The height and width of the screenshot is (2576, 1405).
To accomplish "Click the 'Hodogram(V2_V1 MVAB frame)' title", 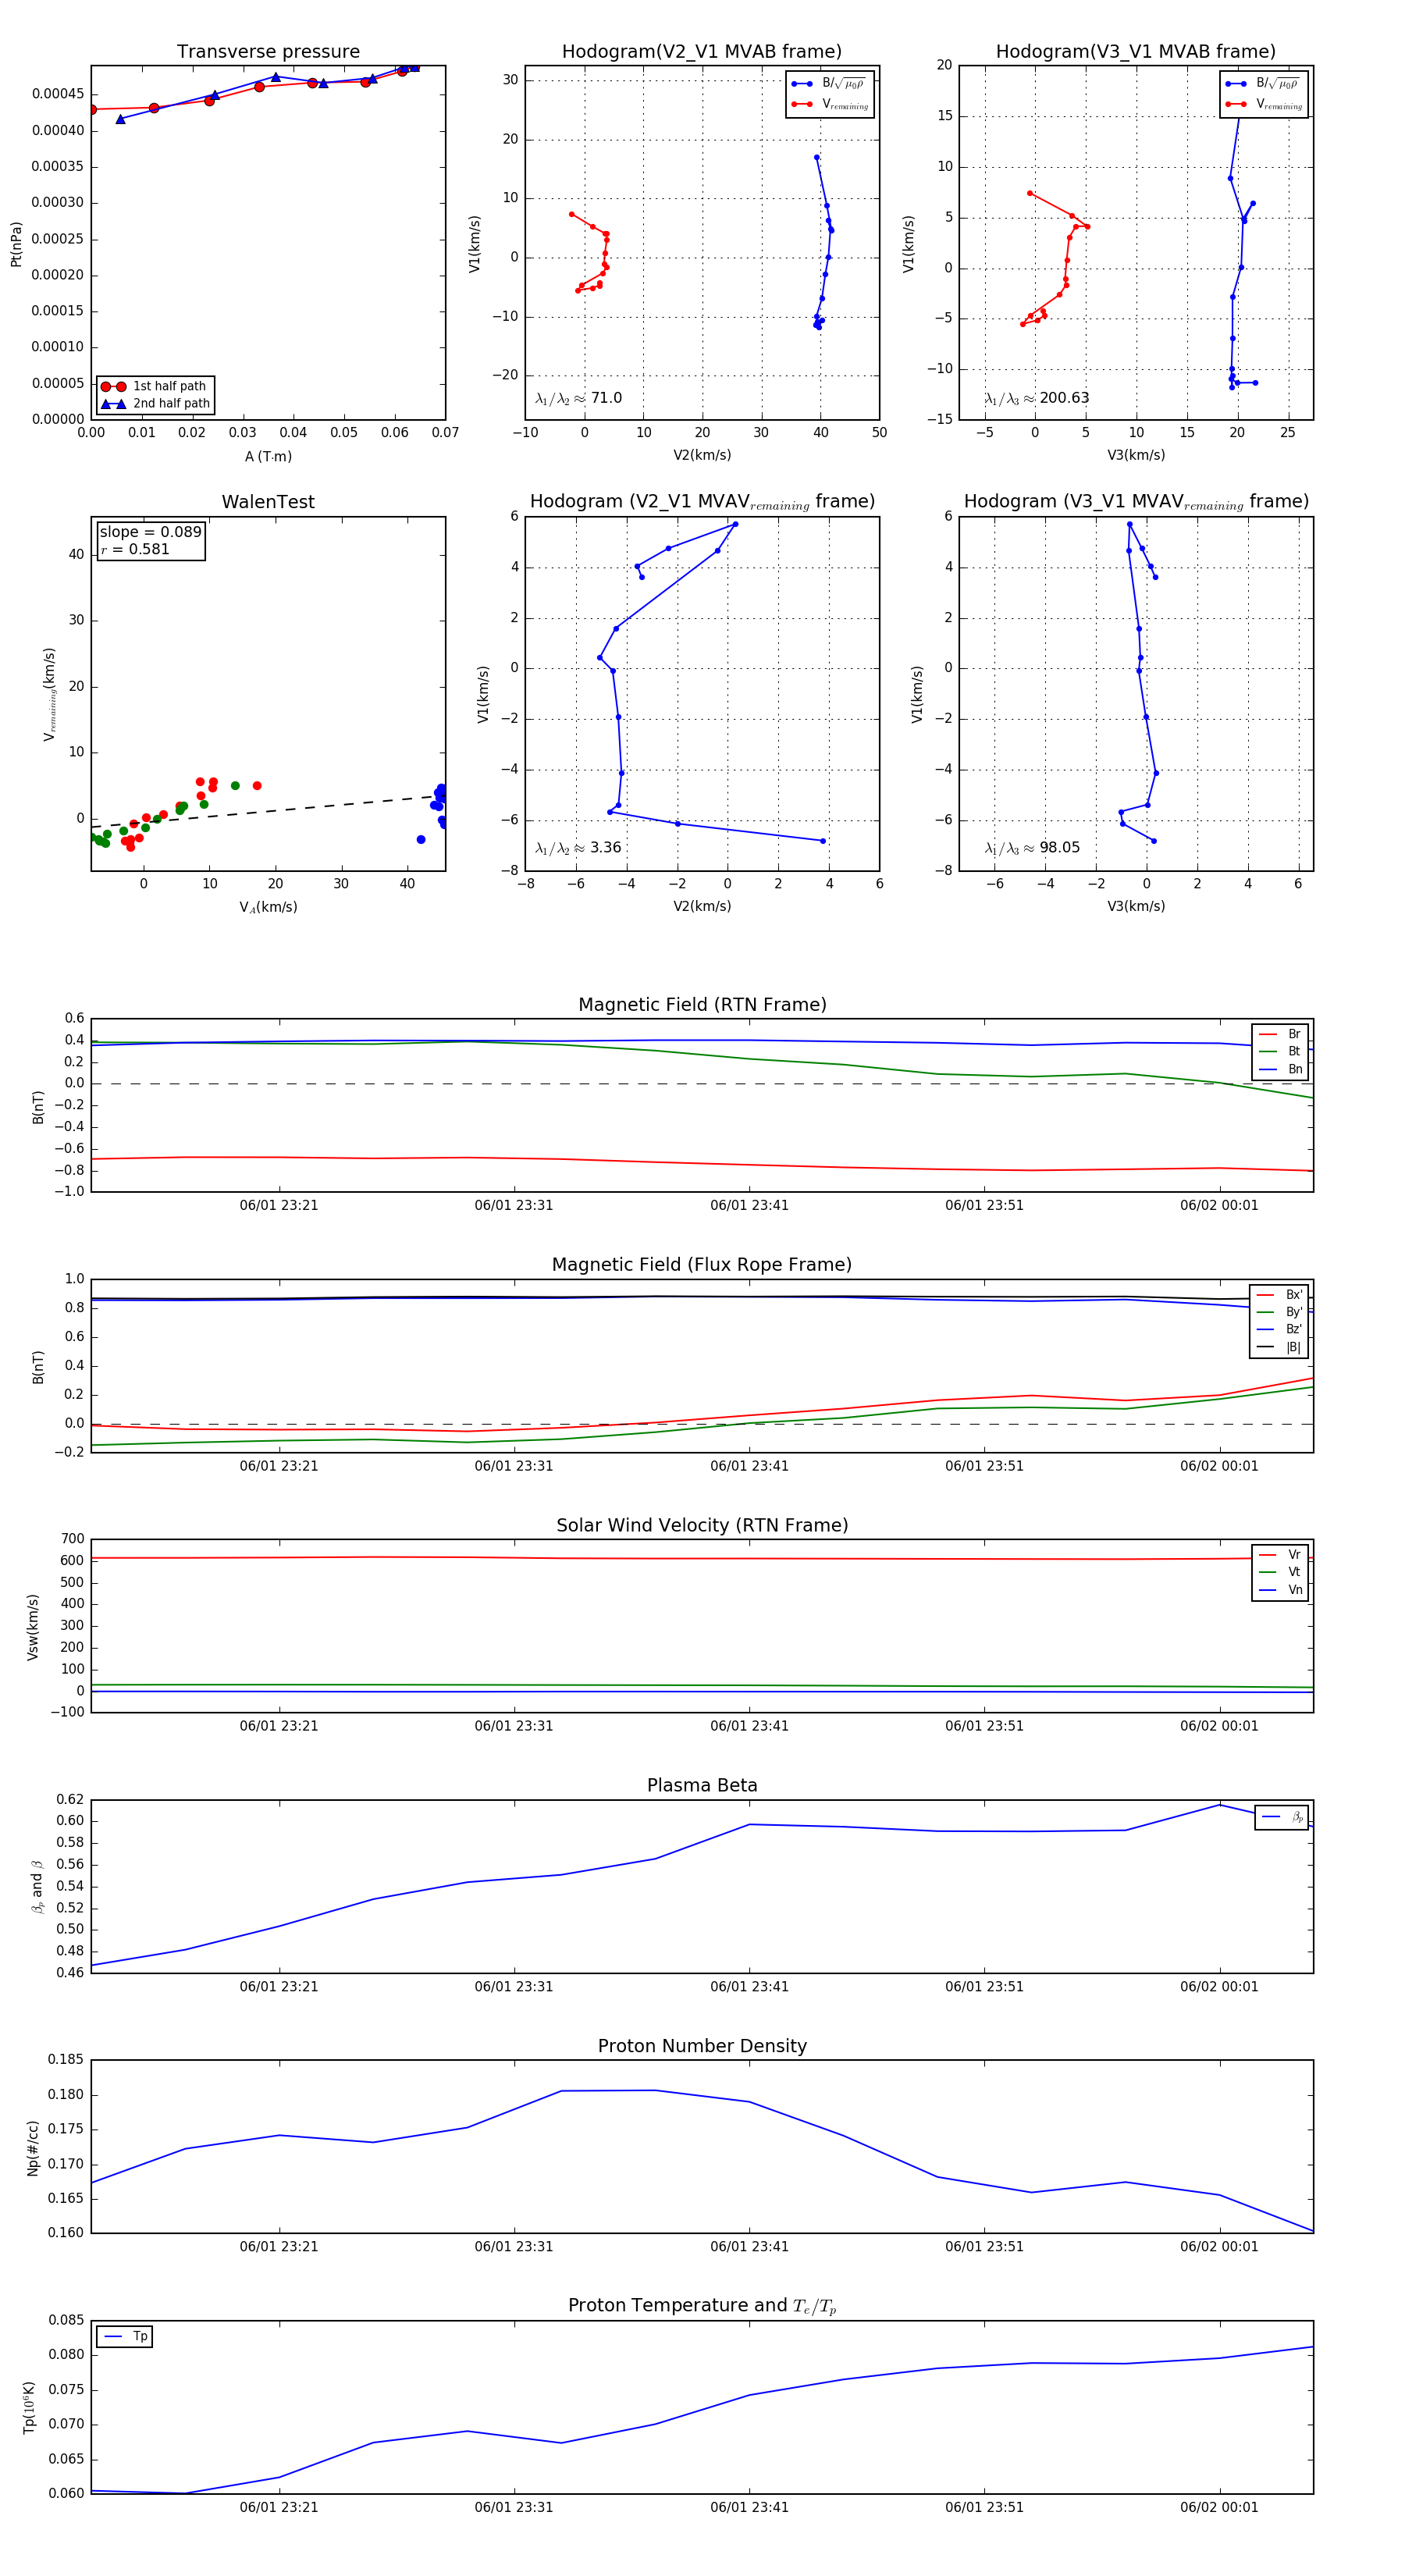I will (x=702, y=52).
